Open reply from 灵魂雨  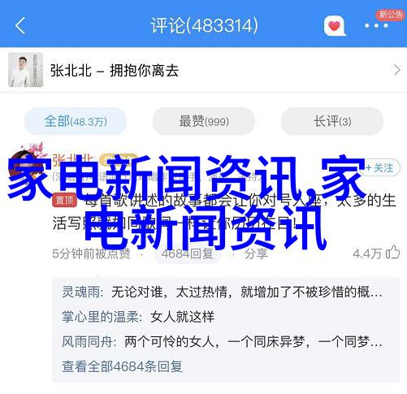222,292
